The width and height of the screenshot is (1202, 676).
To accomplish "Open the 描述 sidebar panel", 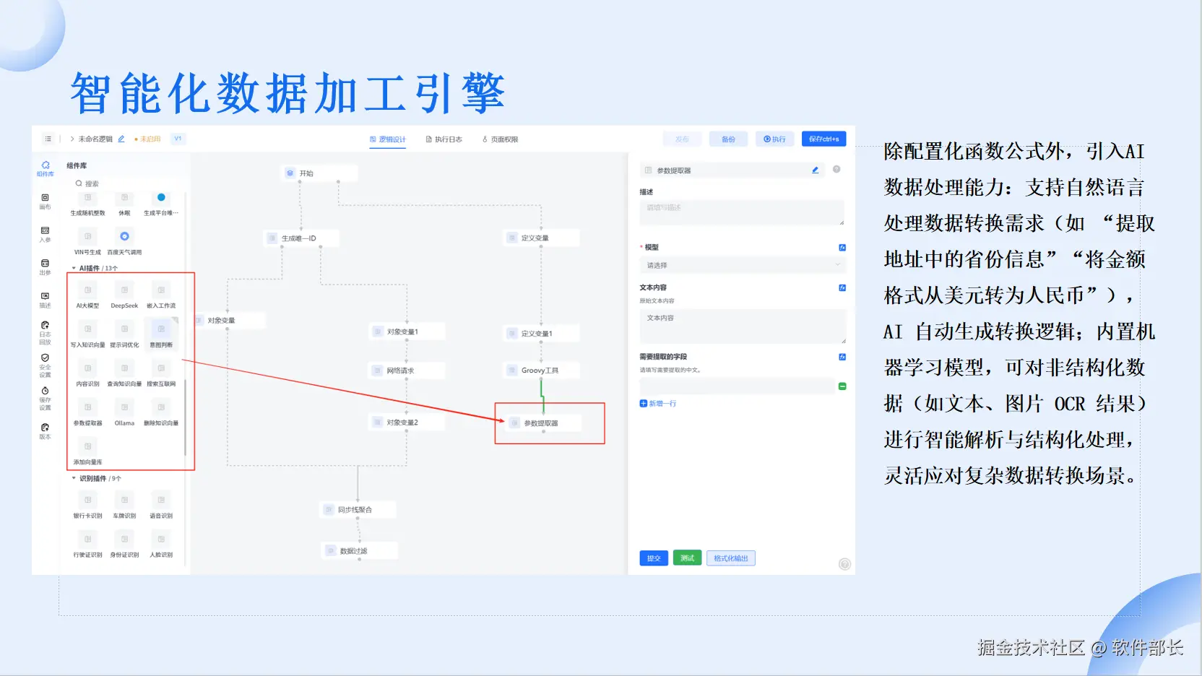I will click(x=45, y=300).
